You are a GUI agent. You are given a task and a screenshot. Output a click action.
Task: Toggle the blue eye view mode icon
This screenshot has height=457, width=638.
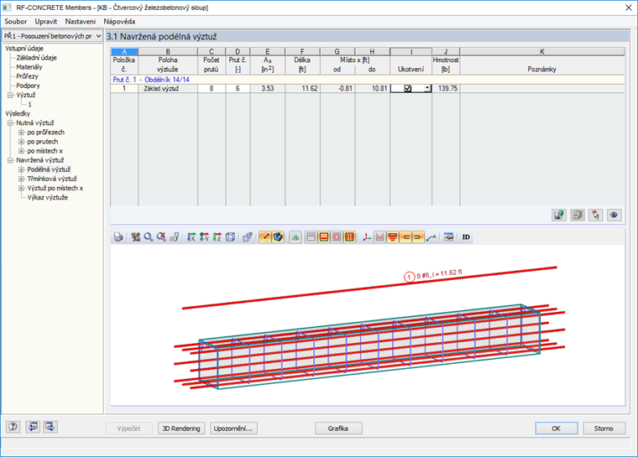pos(614,215)
